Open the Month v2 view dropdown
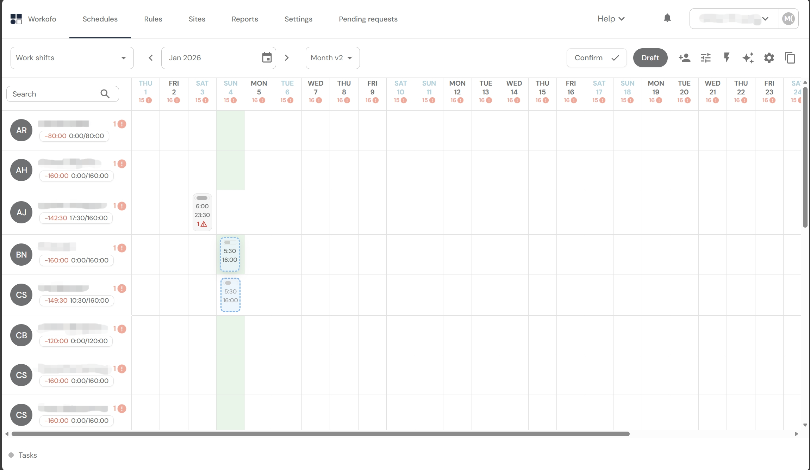810x470 pixels. [332, 58]
